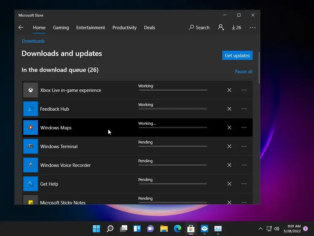Open the See more menu in the Store header

click(x=253, y=27)
